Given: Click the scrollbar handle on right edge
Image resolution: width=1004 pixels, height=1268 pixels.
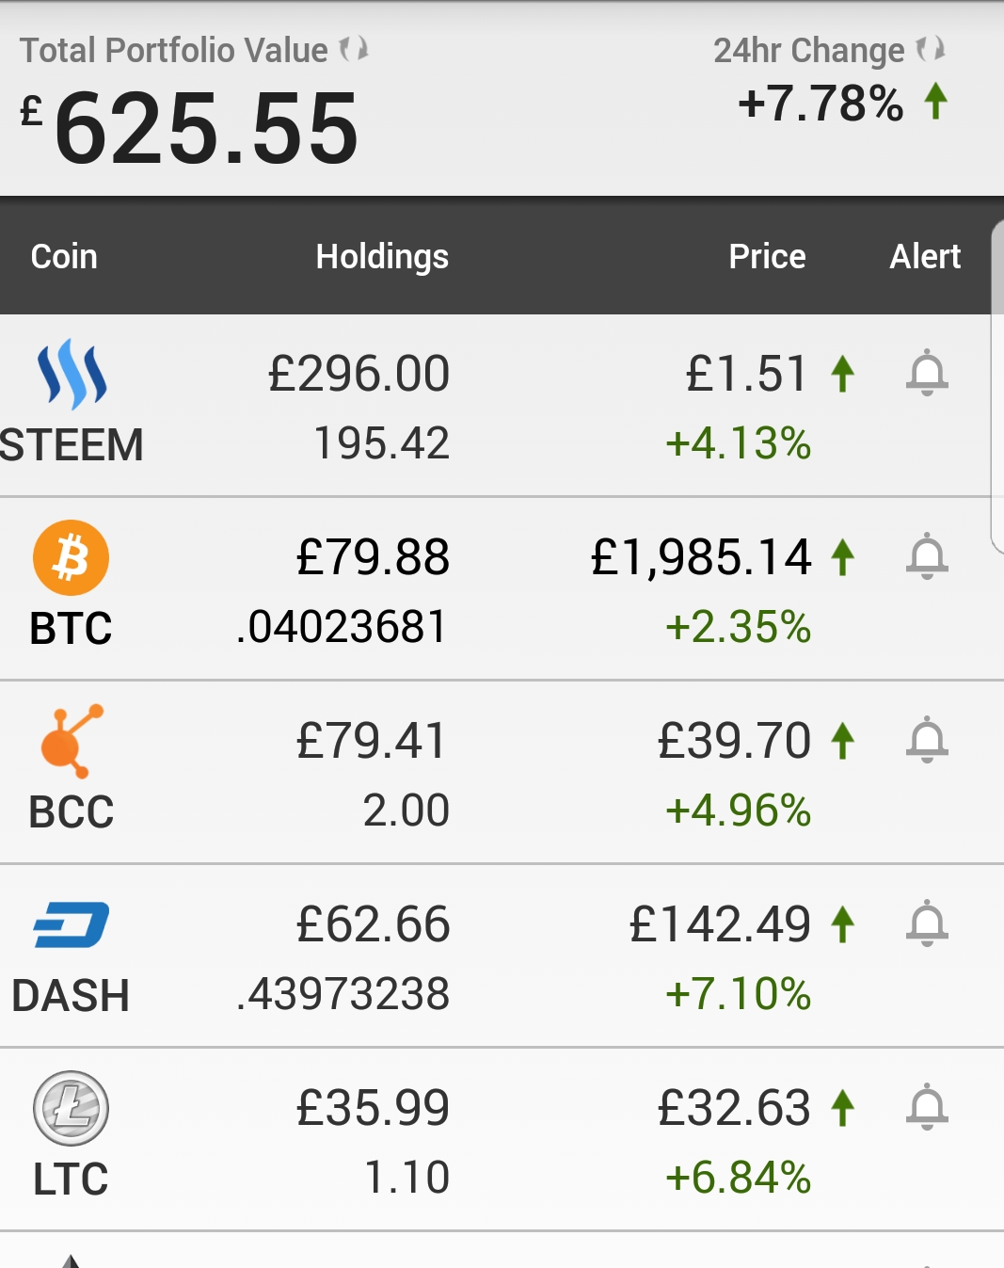Looking at the screenshot, I should pos(997,386).
